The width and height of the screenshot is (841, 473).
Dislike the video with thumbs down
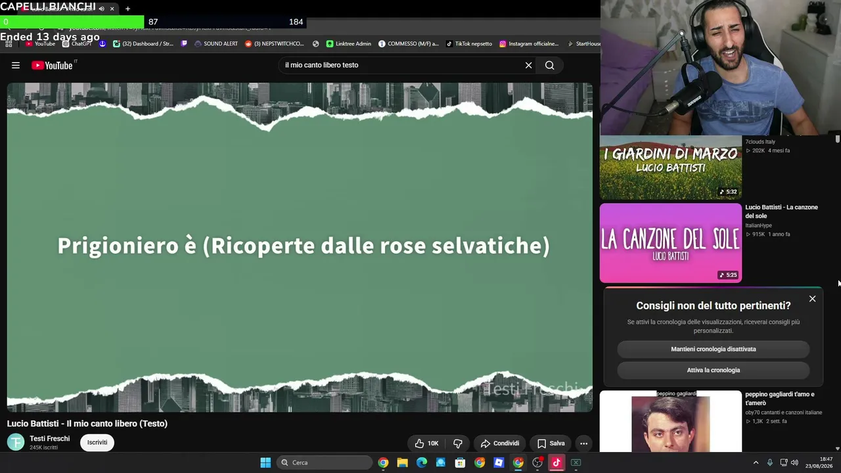458,443
